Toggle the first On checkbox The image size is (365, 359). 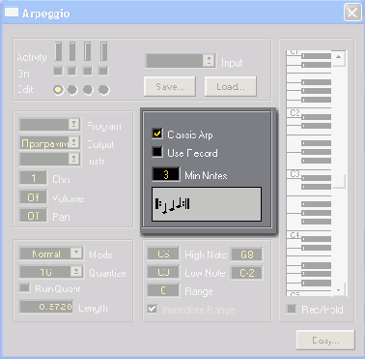58,71
